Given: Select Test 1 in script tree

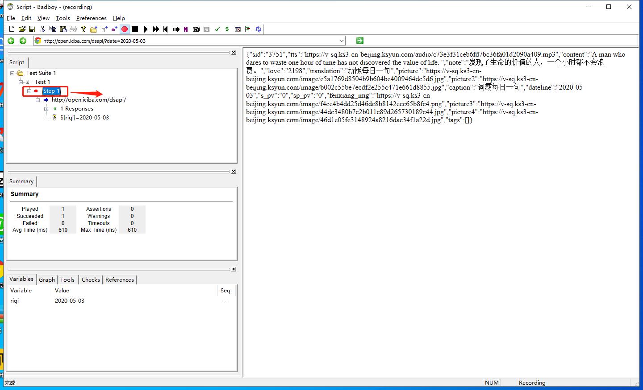Looking at the screenshot, I should pos(42,82).
